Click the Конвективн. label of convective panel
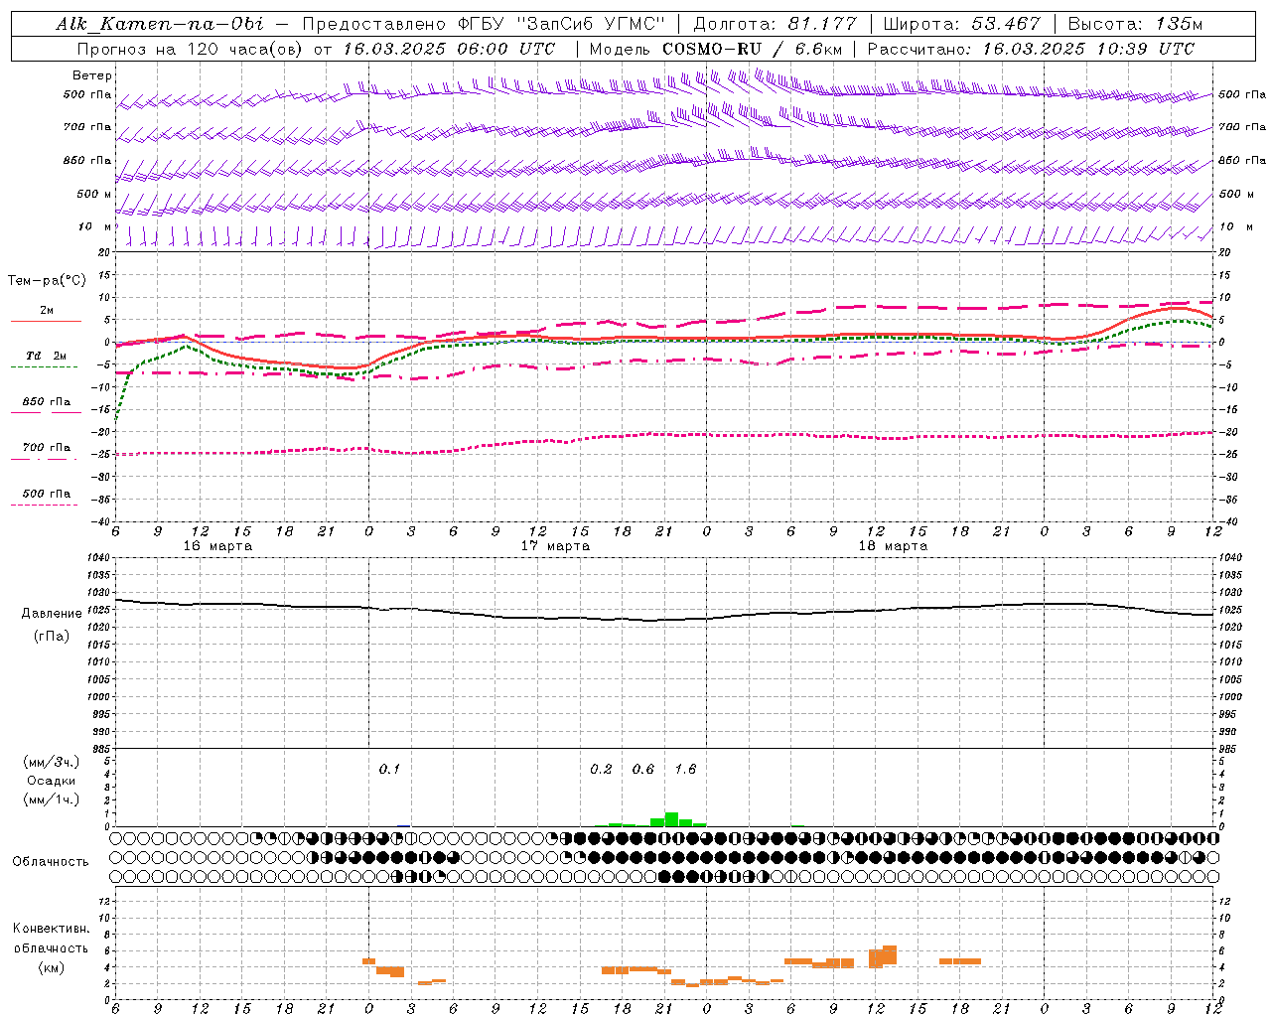Image resolution: width=1271 pixels, height=1017 pixels. click(x=51, y=930)
